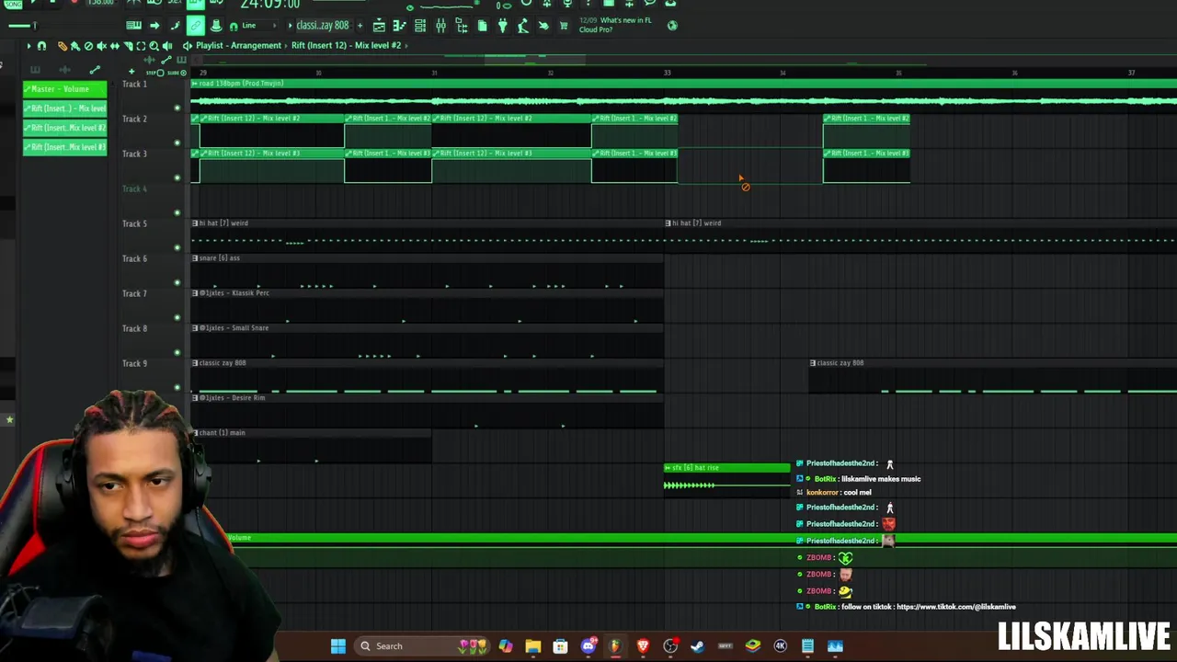Add a new pattern with plus button
1177x662 pixels.
point(360,26)
